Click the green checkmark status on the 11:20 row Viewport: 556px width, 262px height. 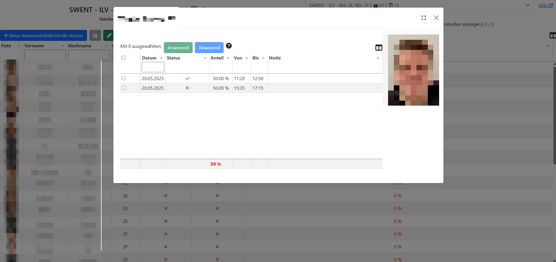[187, 78]
